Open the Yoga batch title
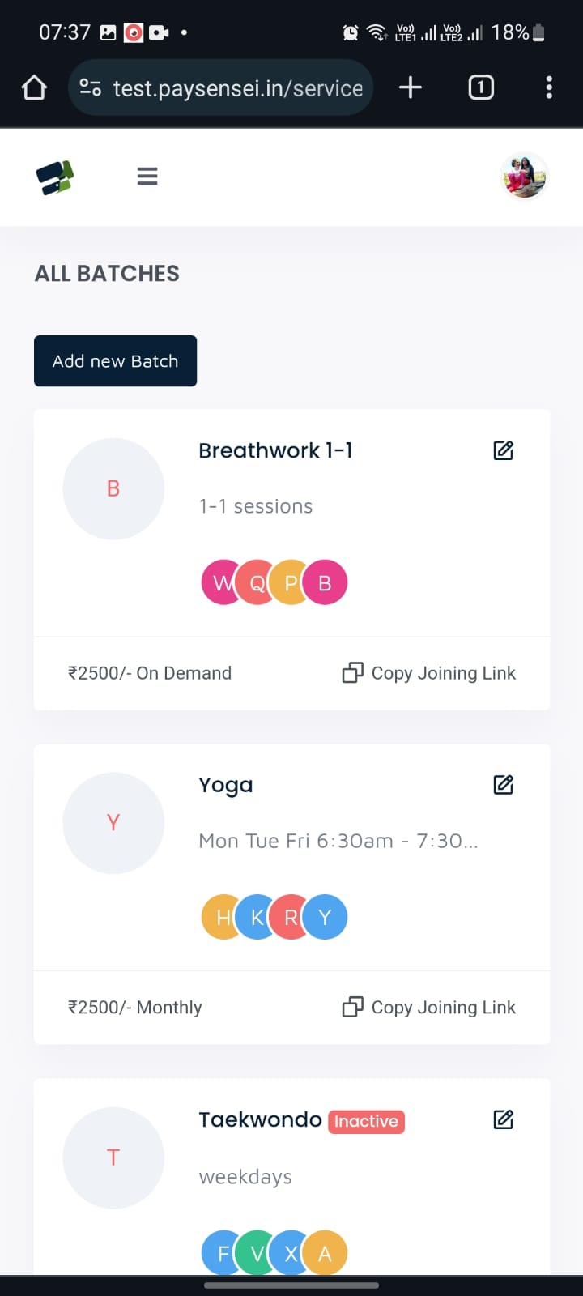This screenshot has width=583, height=1296. [226, 785]
